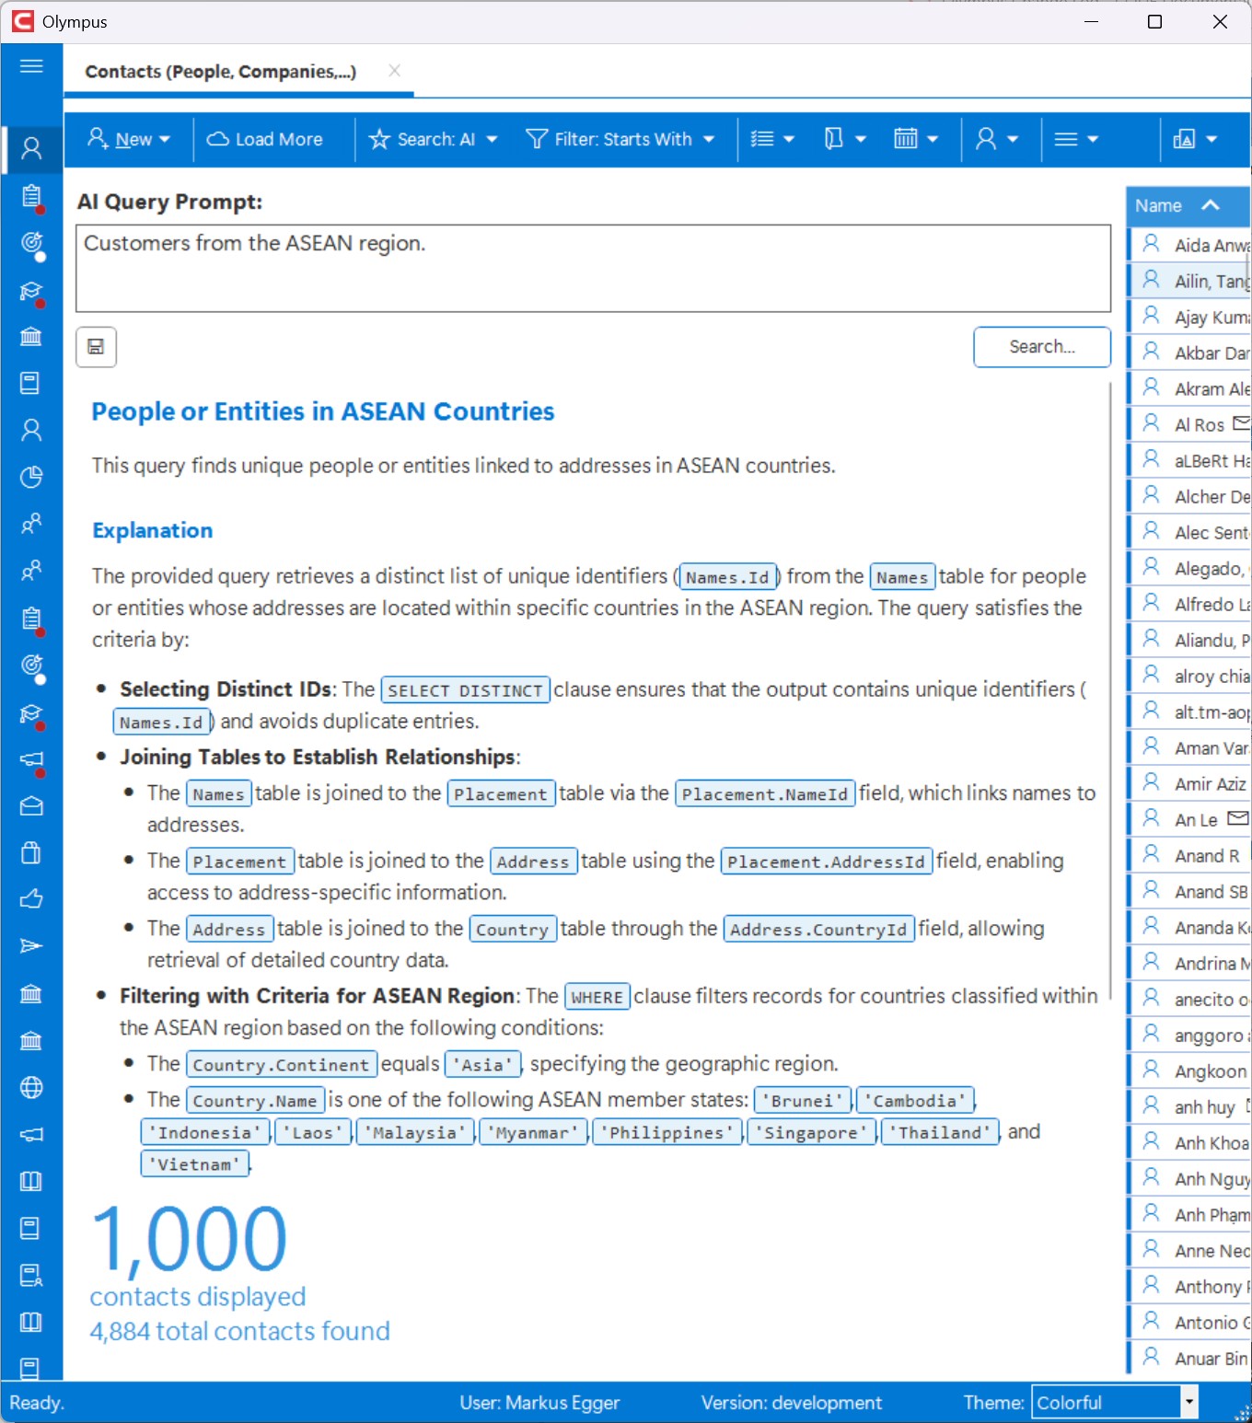Click into the AI Query Prompt text box
Image resolution: width=1252 pixels, height=1423 pixels.
pyautogui.click(x=593, y=268)
